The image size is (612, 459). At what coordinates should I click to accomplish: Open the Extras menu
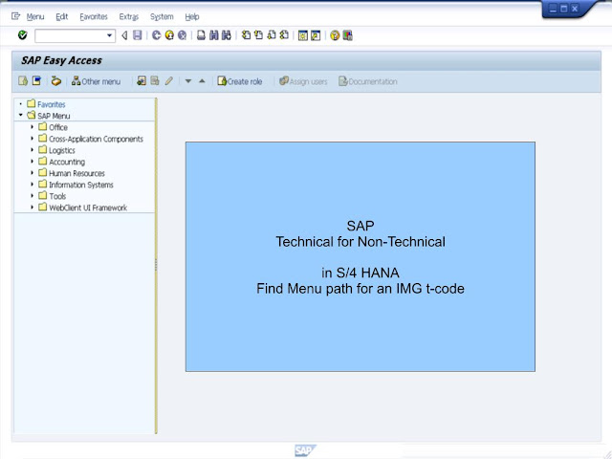click(x=129, y=17)
